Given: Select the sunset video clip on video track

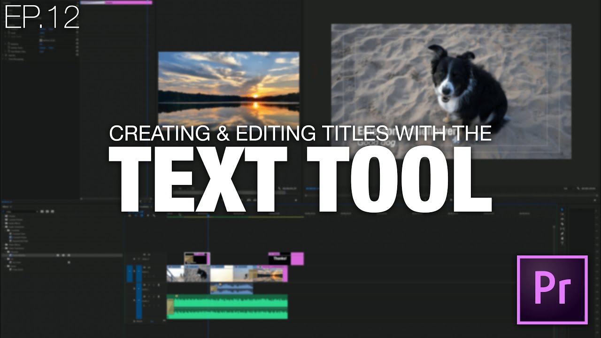Looking at the screenshot, I should tap(271, 274).
